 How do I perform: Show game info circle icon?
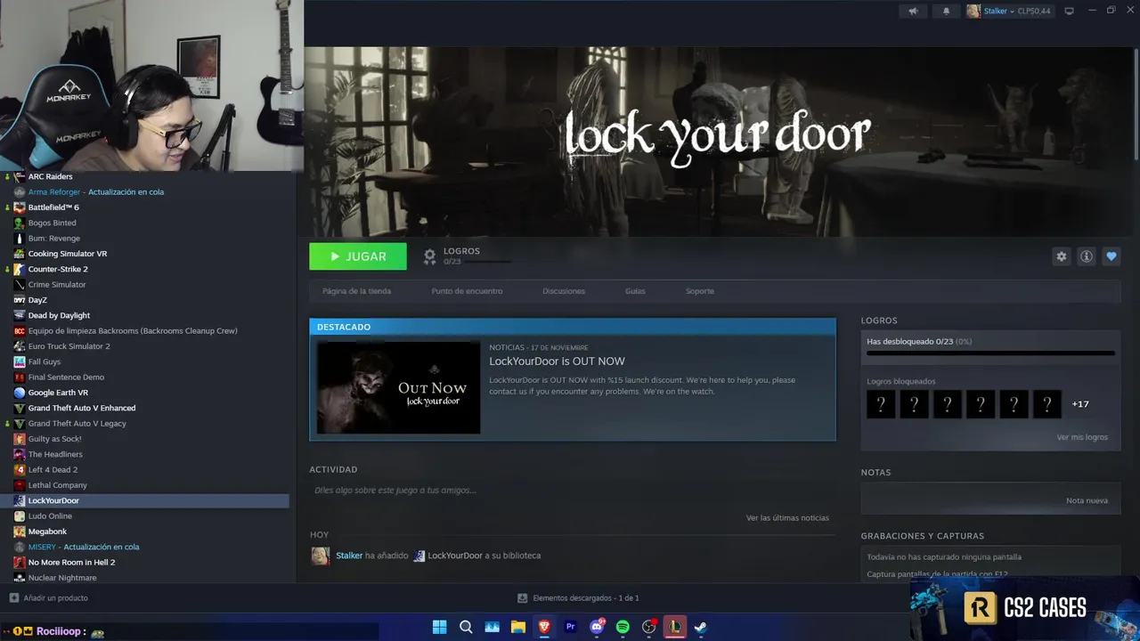click(x=1087, y=256)
